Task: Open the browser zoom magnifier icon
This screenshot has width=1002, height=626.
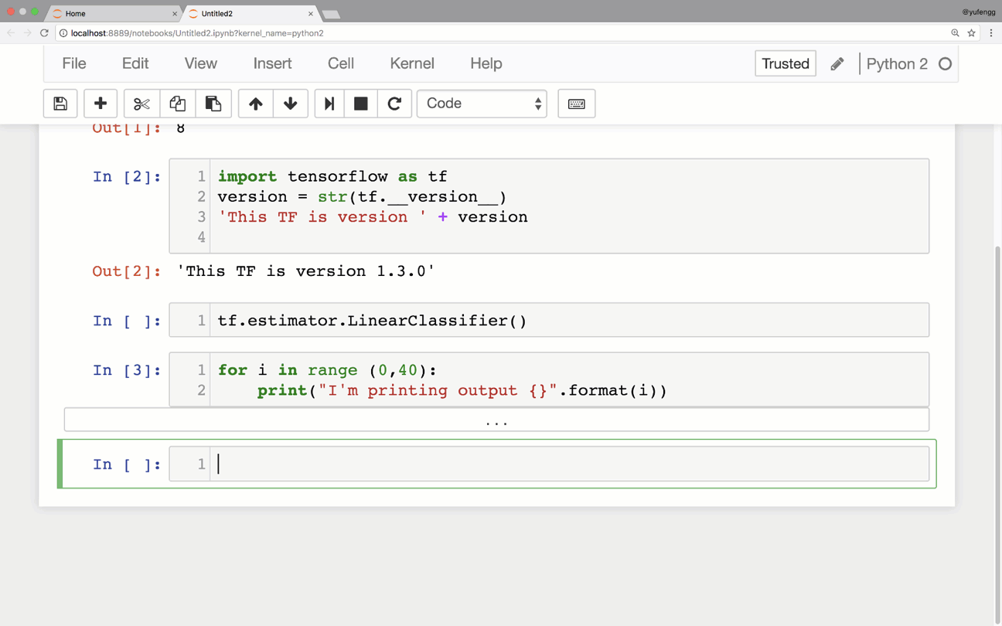Action: click(x=956, y=33)
